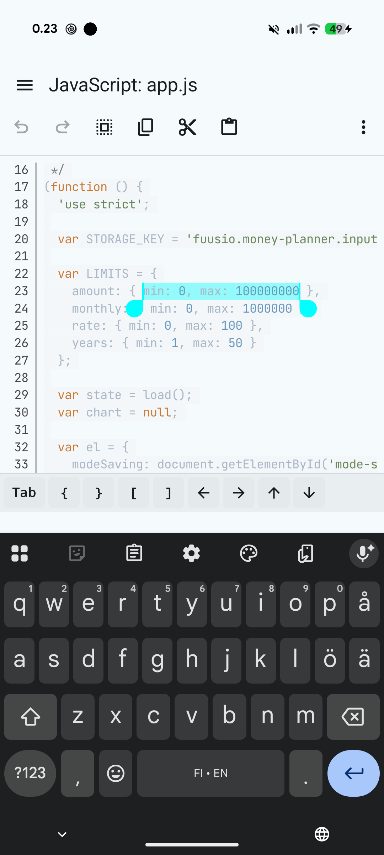Insert closing curly brace
This screenshot has width=384, height=855.
pyautogui.click(x=99, y=493)
